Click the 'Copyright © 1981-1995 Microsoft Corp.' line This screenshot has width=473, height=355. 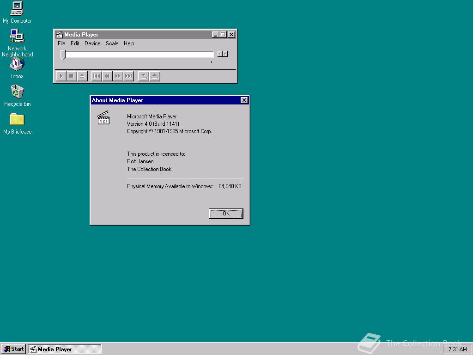tap(169, 131)
